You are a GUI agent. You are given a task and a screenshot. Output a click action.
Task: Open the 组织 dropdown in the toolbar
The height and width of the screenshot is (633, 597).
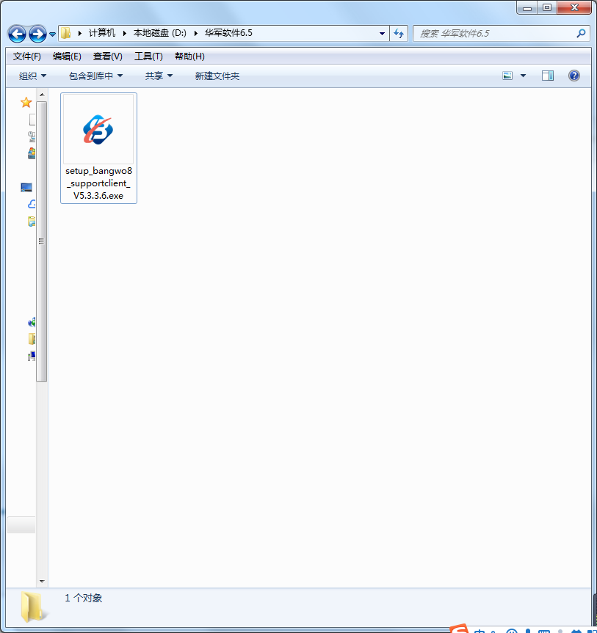click(33, 76)
